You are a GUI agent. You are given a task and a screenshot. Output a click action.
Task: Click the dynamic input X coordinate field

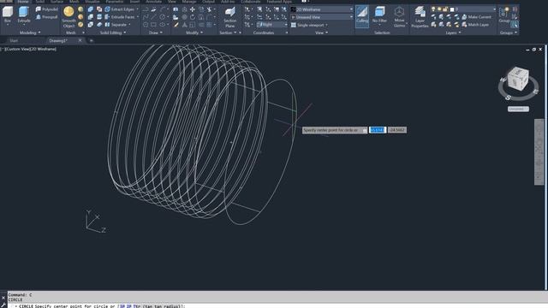[x=377, y=130]
